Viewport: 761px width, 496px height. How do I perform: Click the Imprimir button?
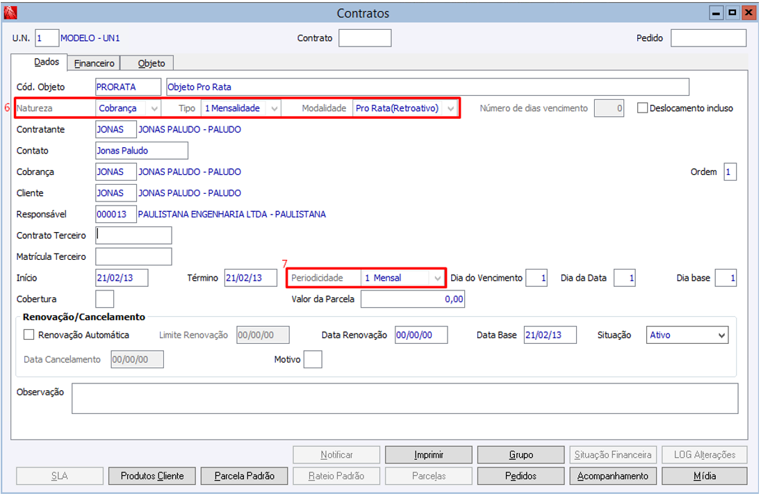coord(429,455)
